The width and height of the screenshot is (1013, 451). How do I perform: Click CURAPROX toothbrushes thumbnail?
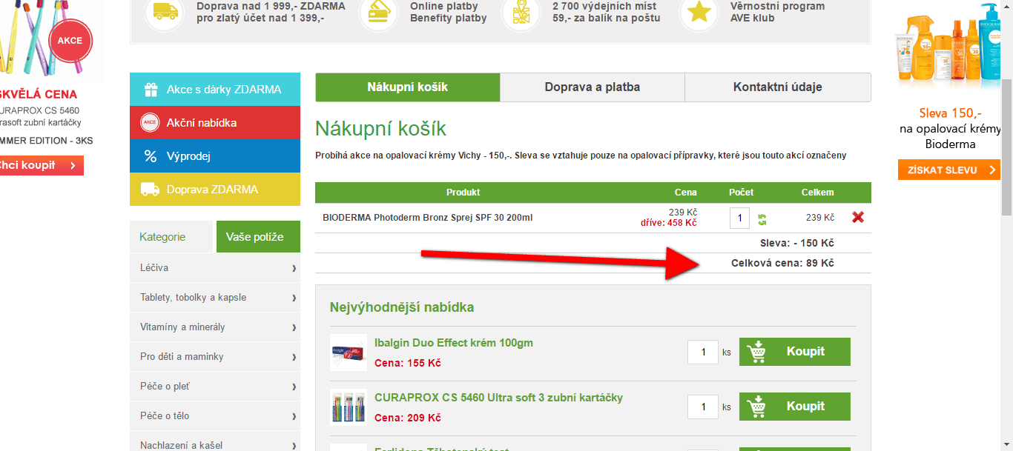349,407
